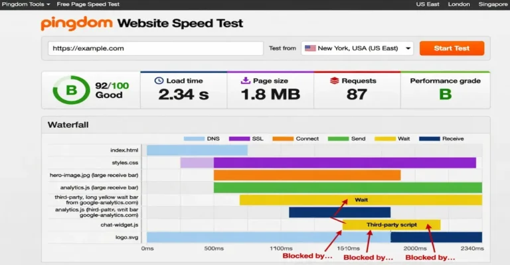Viewport: 510px width, 265px height.
Task: Click the 92/100 Good score text
Action: tap(112, 90)
